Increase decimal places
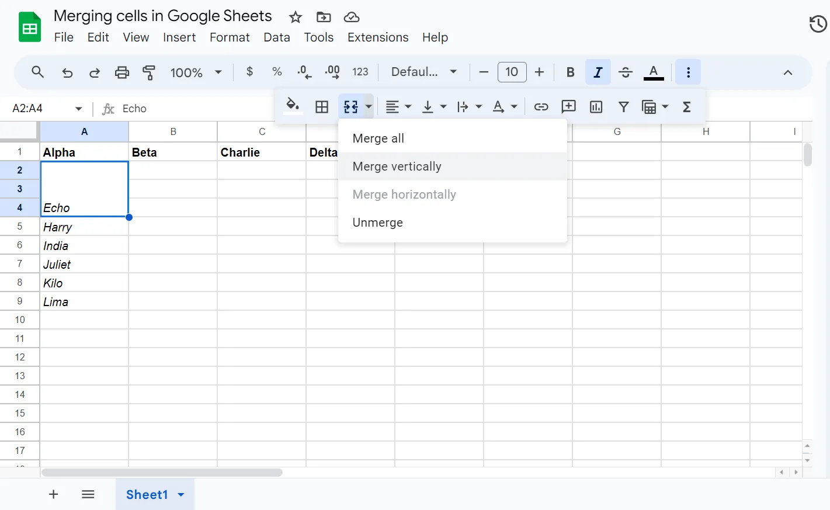This screenshot has width=830, height=510. (332, 72)
